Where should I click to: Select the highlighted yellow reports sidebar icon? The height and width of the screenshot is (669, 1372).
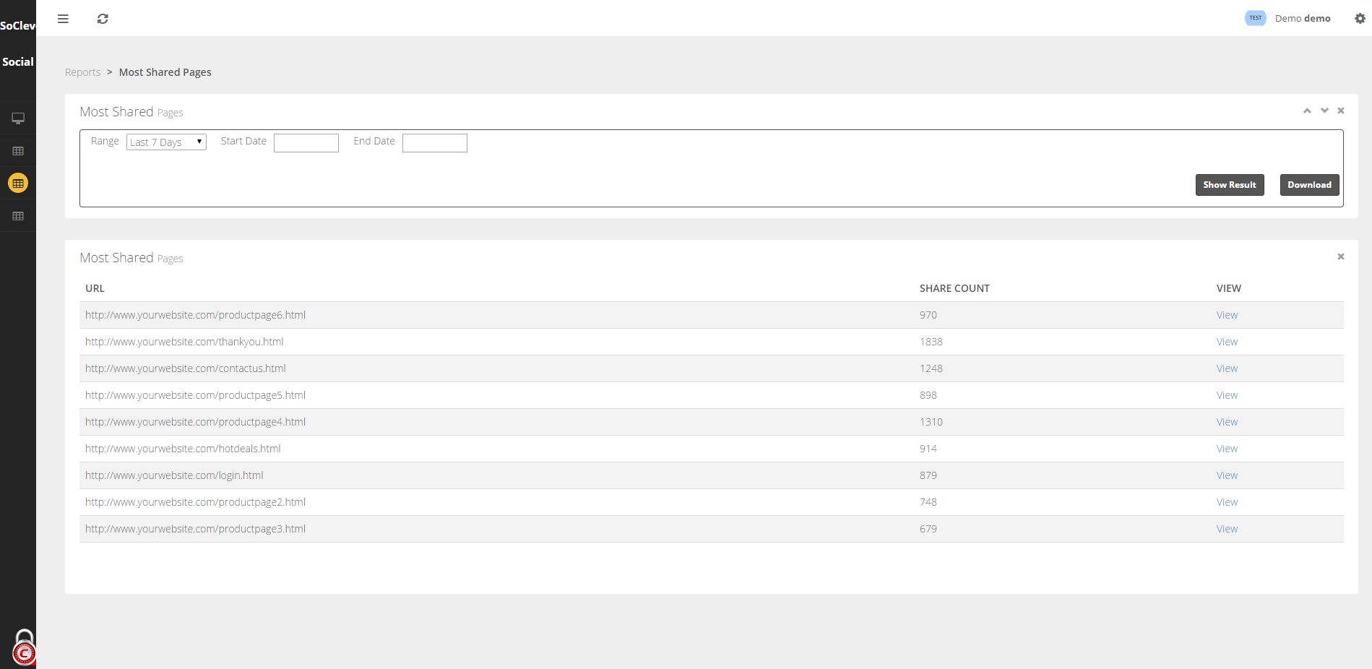(x=18, y=184)
